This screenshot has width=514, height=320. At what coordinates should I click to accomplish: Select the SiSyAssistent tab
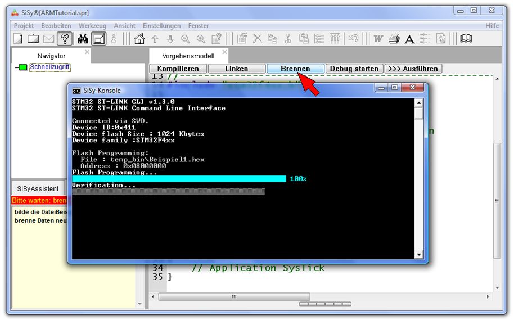click(38, 188)
